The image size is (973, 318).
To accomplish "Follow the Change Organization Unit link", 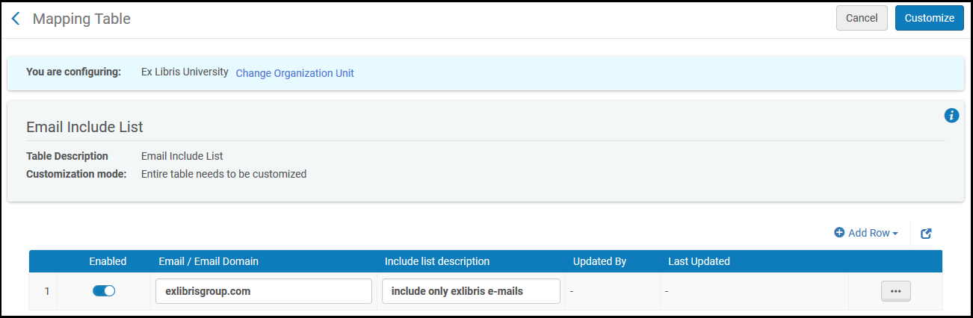I will [x=294, y=73].
